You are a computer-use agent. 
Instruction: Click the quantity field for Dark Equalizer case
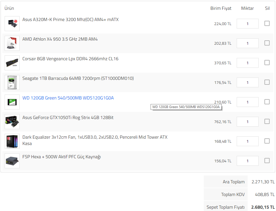[x=248, y=141]
